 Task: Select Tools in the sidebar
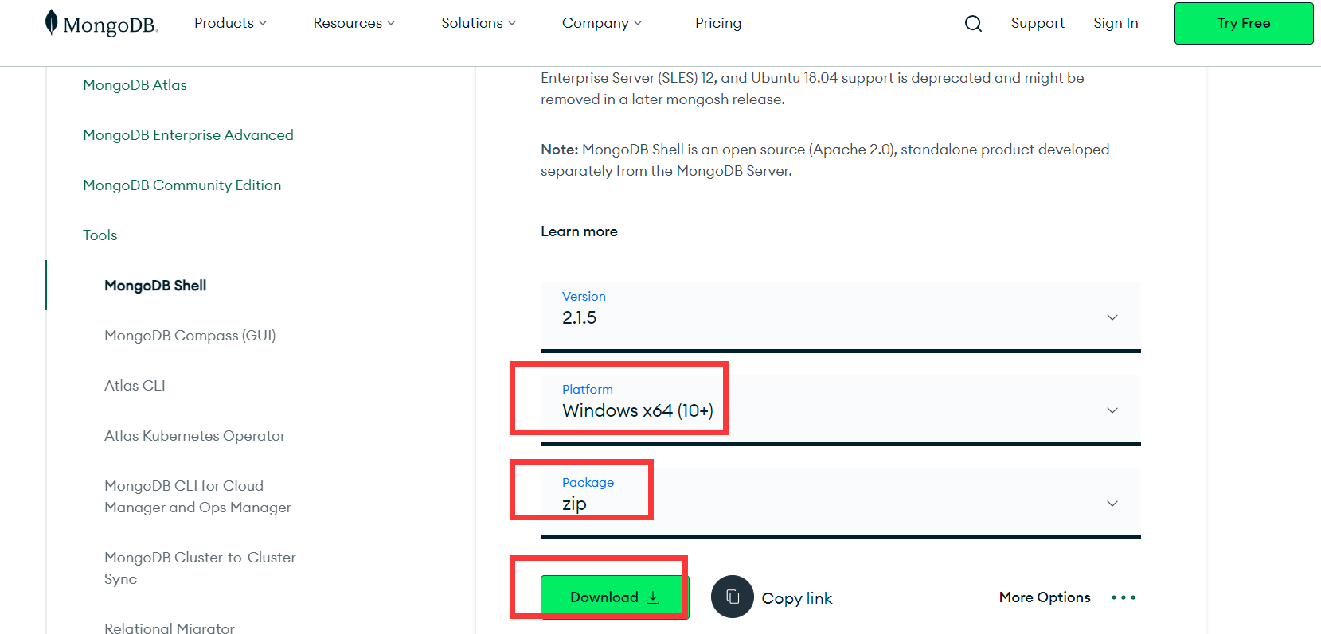tap(100, 235)
